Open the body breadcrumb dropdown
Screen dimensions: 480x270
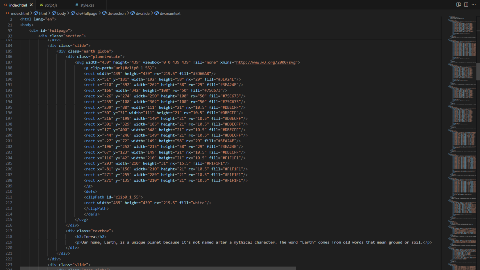[61, 13]
